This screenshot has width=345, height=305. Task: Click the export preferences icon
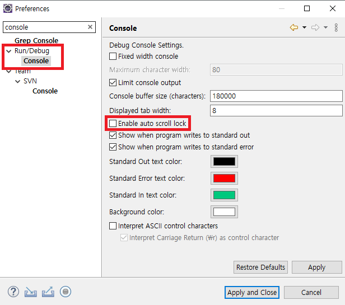point(48,292)
